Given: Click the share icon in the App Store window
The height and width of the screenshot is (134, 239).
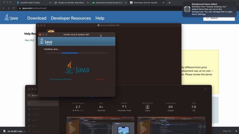Looking at the screenshot, I should (205, 89).
